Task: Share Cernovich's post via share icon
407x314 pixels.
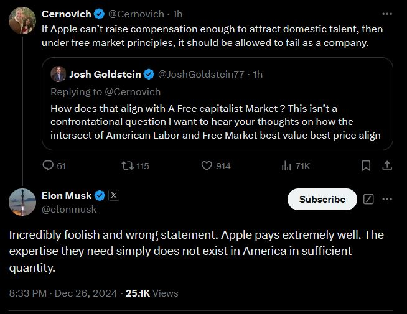Action: tap(386, 166)
